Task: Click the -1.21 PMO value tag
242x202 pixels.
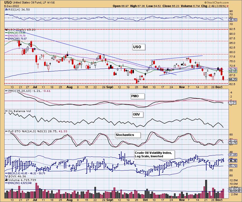Action: click(x=233, y=103)
